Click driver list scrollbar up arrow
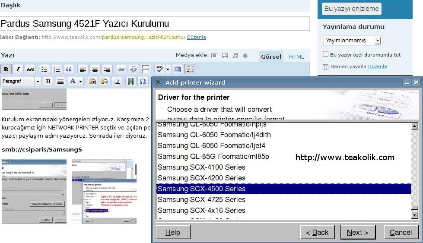 click(x=415, y=126)
